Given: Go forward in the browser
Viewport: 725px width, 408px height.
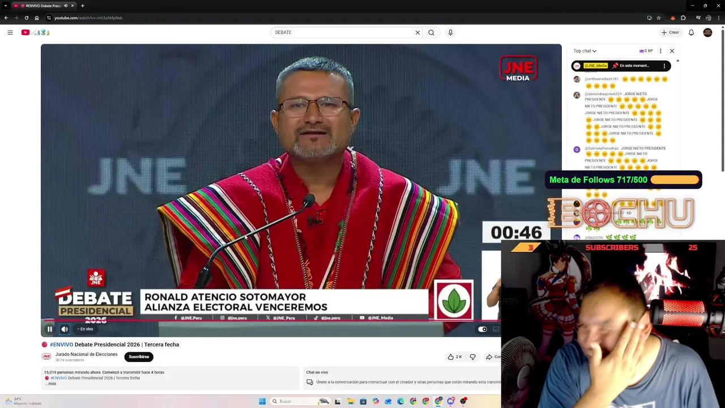Looking at the screenshot, I should tap(16, 18).
